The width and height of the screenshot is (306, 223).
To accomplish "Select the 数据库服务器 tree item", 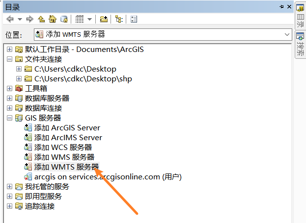I will [x=47, y=98].
